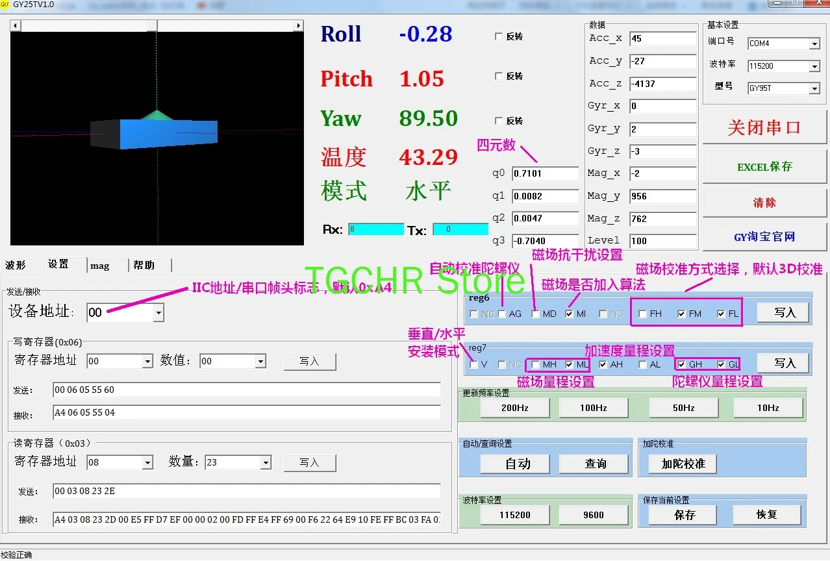
Task: Click the left arrow of the 3D view scrollbar
Action: coord(16,26)
